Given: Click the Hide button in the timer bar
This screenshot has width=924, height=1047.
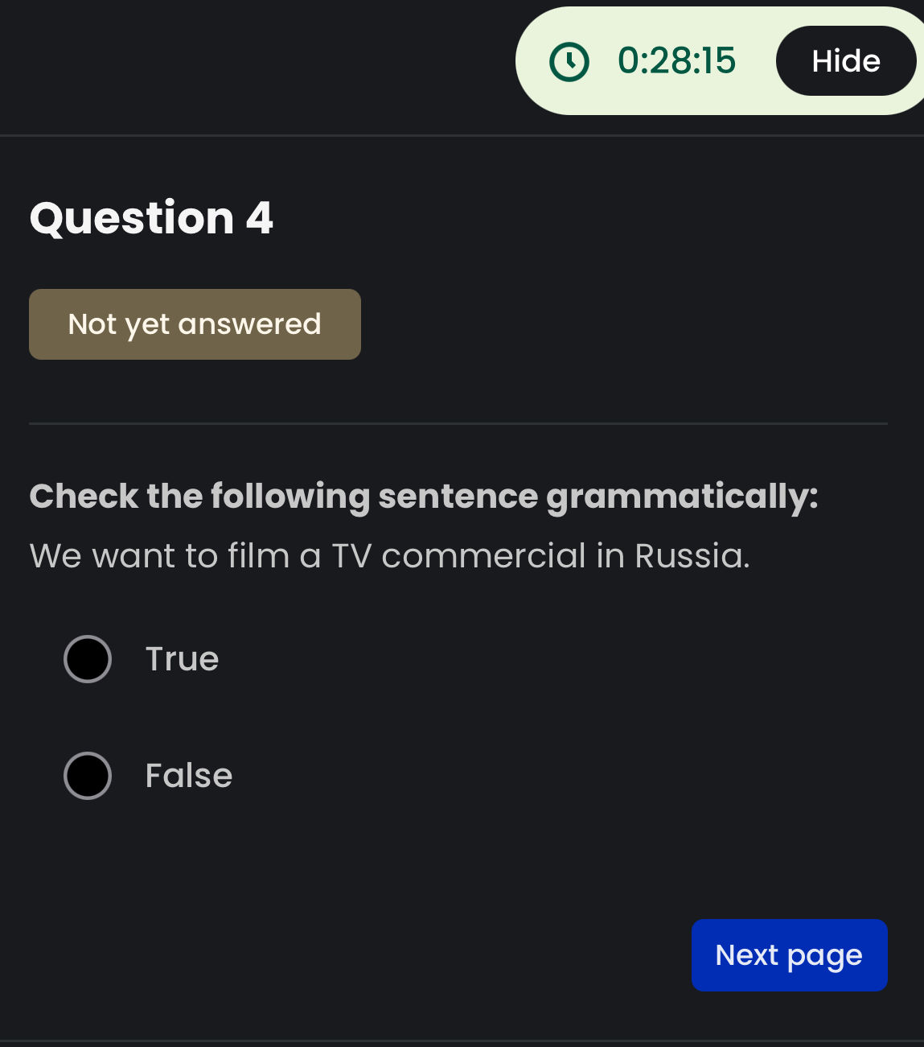Looking at the screenshot, I should pos(845,60).
